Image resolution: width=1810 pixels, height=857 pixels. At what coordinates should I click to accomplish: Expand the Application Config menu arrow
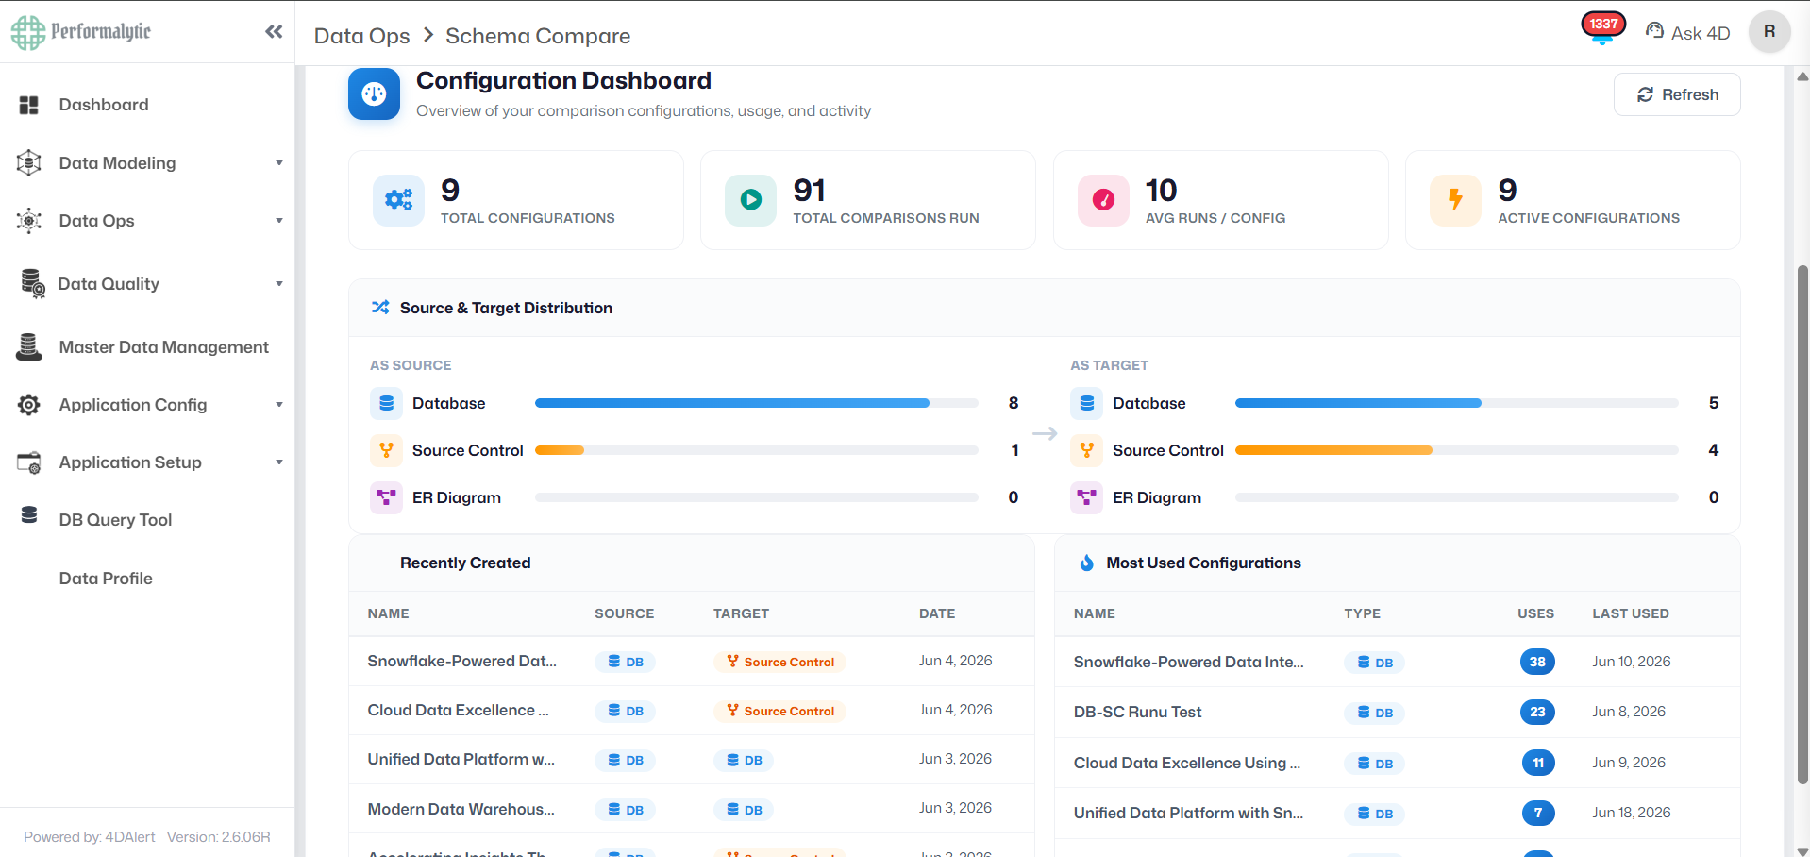[279, 405]
